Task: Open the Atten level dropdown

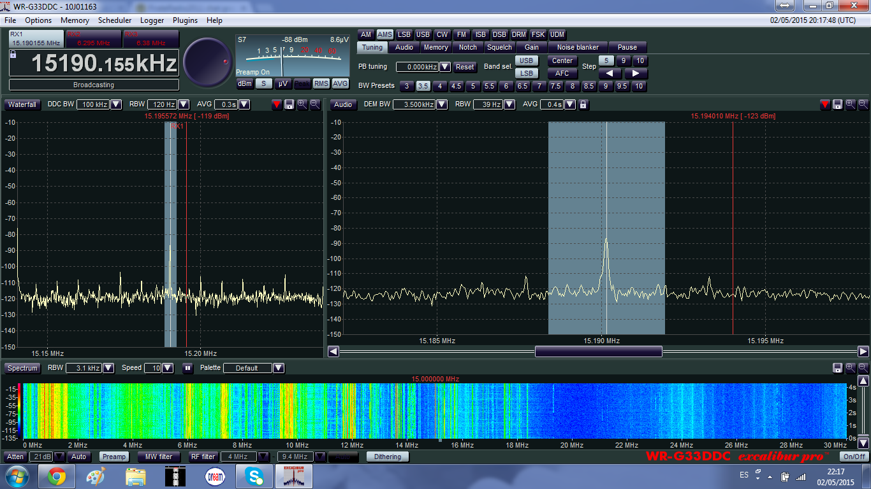Action: click(x=59, y=457)
